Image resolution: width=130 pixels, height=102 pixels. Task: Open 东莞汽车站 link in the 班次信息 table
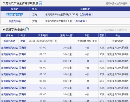(15, 21)
